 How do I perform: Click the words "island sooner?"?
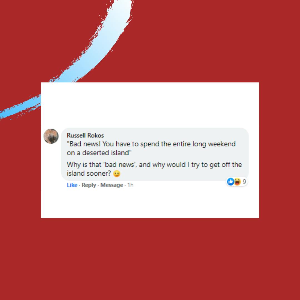[x=89, y=173]
